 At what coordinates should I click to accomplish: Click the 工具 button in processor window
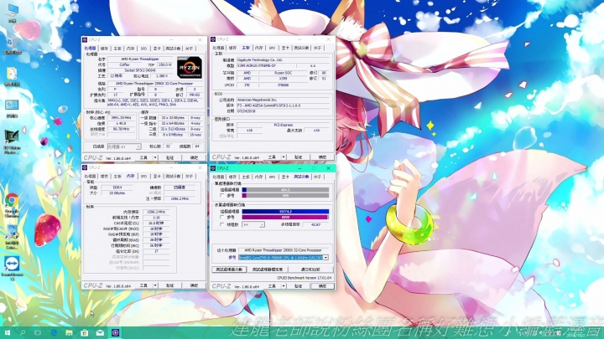pyautogui.click(x=143, y=157)
